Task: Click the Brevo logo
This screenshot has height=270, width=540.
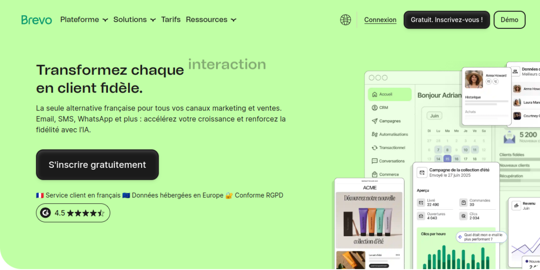Action: tap(37, 20)
